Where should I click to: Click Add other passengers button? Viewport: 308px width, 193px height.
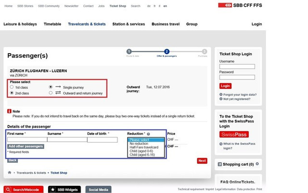26,146
